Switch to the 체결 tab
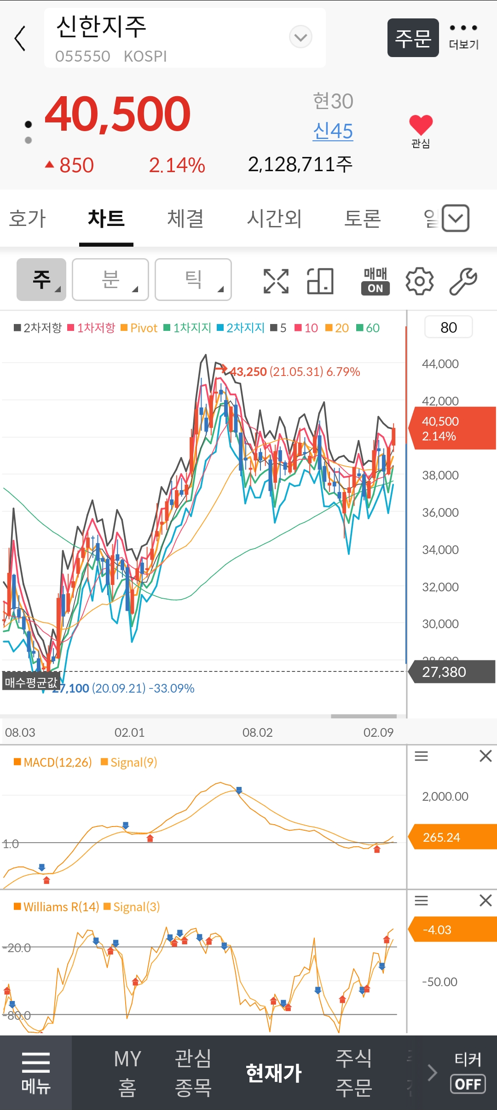The image size is (497, 1110). (185, 218)
